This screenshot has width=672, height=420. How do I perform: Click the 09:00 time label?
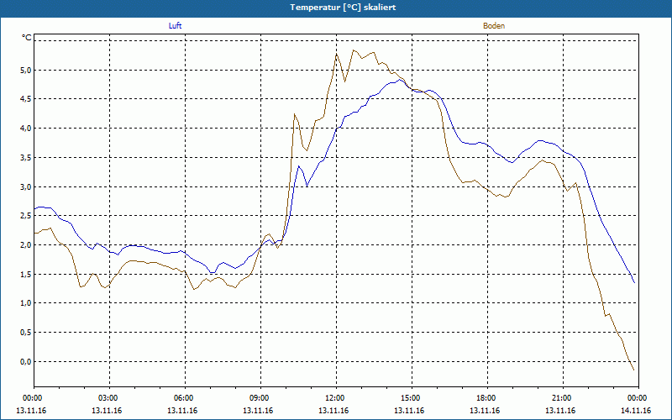[260, 398]
